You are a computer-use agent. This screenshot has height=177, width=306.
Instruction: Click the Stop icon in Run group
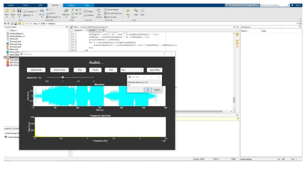[x=142, y=10]
